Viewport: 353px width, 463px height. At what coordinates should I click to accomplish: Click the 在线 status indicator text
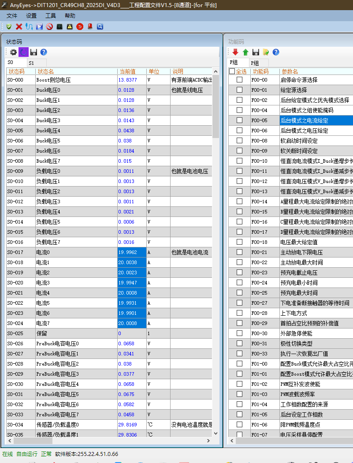point(7,454)
